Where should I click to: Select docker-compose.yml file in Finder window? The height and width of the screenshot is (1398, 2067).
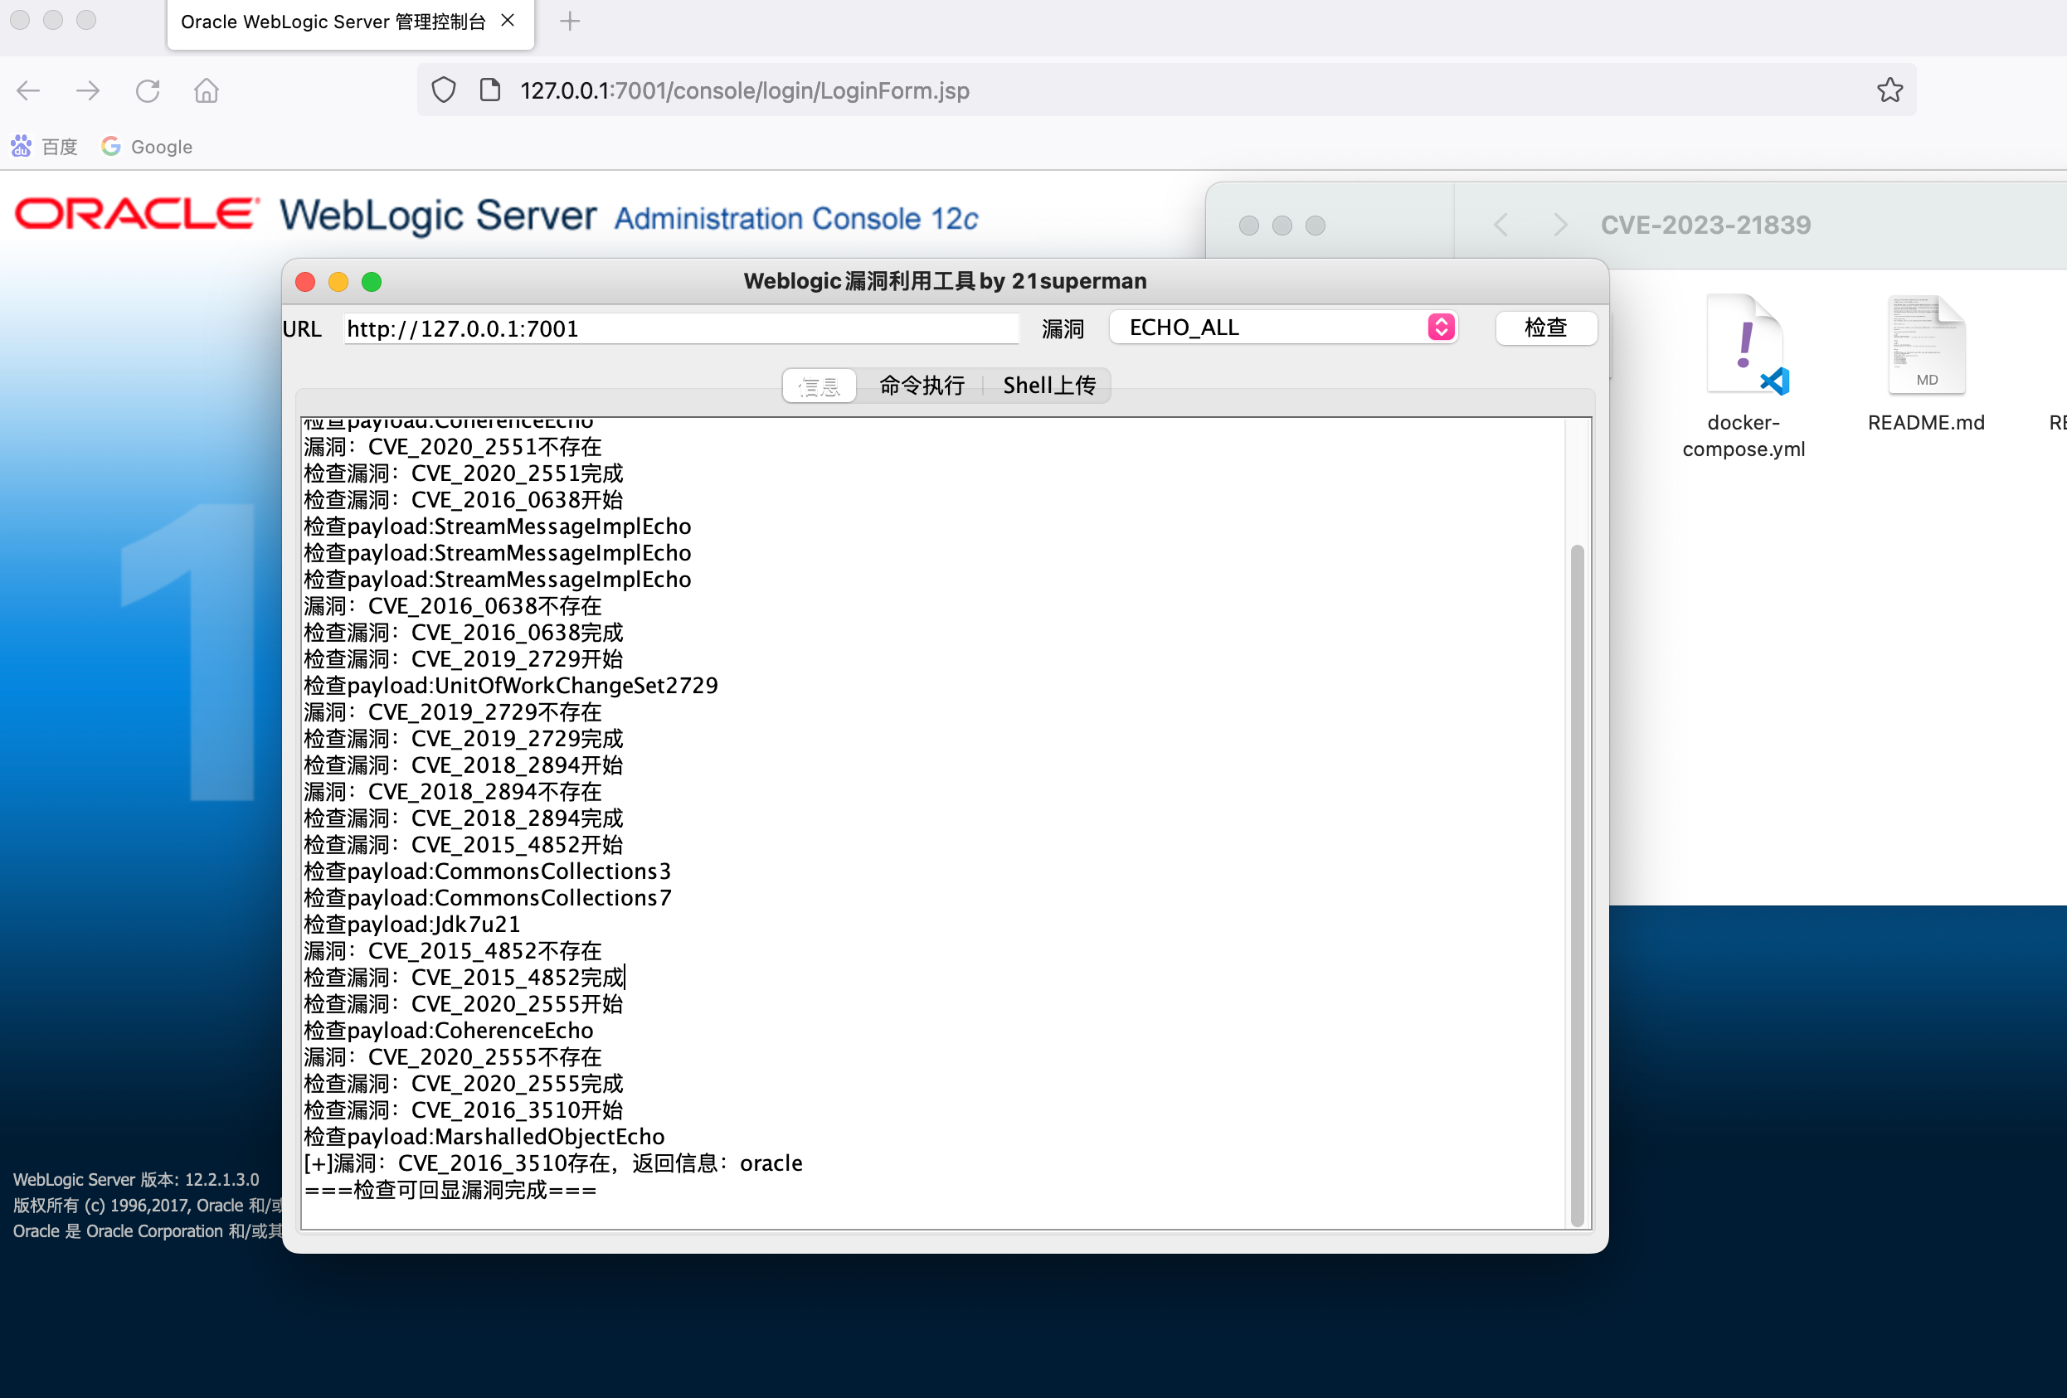[1744, 378]
